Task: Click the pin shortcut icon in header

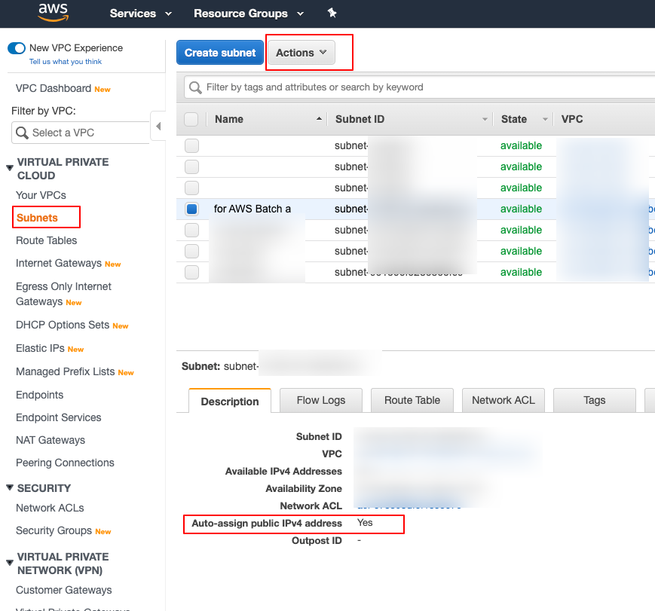Action: pyautogui.click(x=332, y=13)
